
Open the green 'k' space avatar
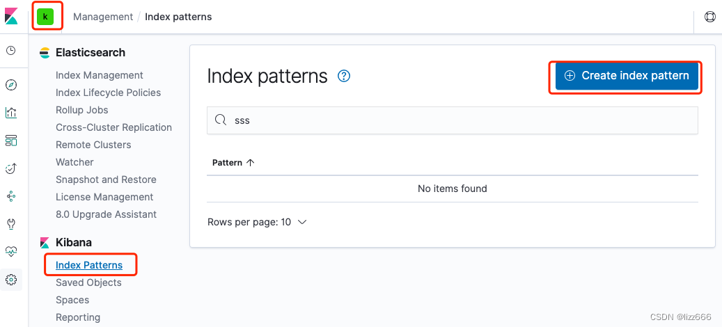(x=45, y=17)
